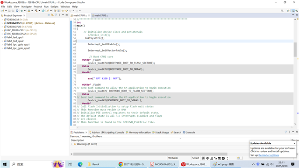Click the New file toolbar icon
This screenshot has width=299, height=168.
click(3, 11)
